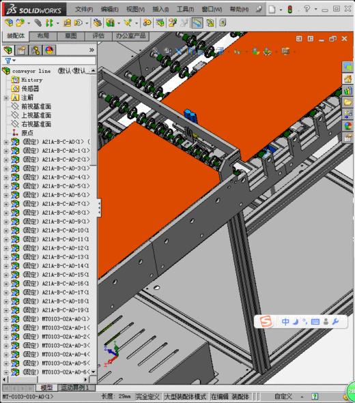Select the 运动算例1 motion study tab
355x403 pixels.
[x=74, y=387]
